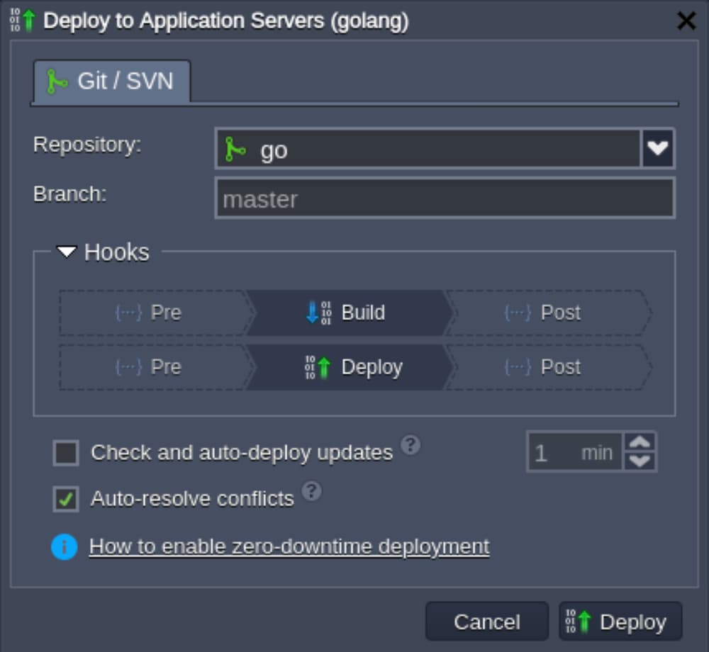Image resolution: width=709 pixels, height=652 pixels.
Task: Click help icon beside auto-deploy updates
Action: click(x=411, y=445)
